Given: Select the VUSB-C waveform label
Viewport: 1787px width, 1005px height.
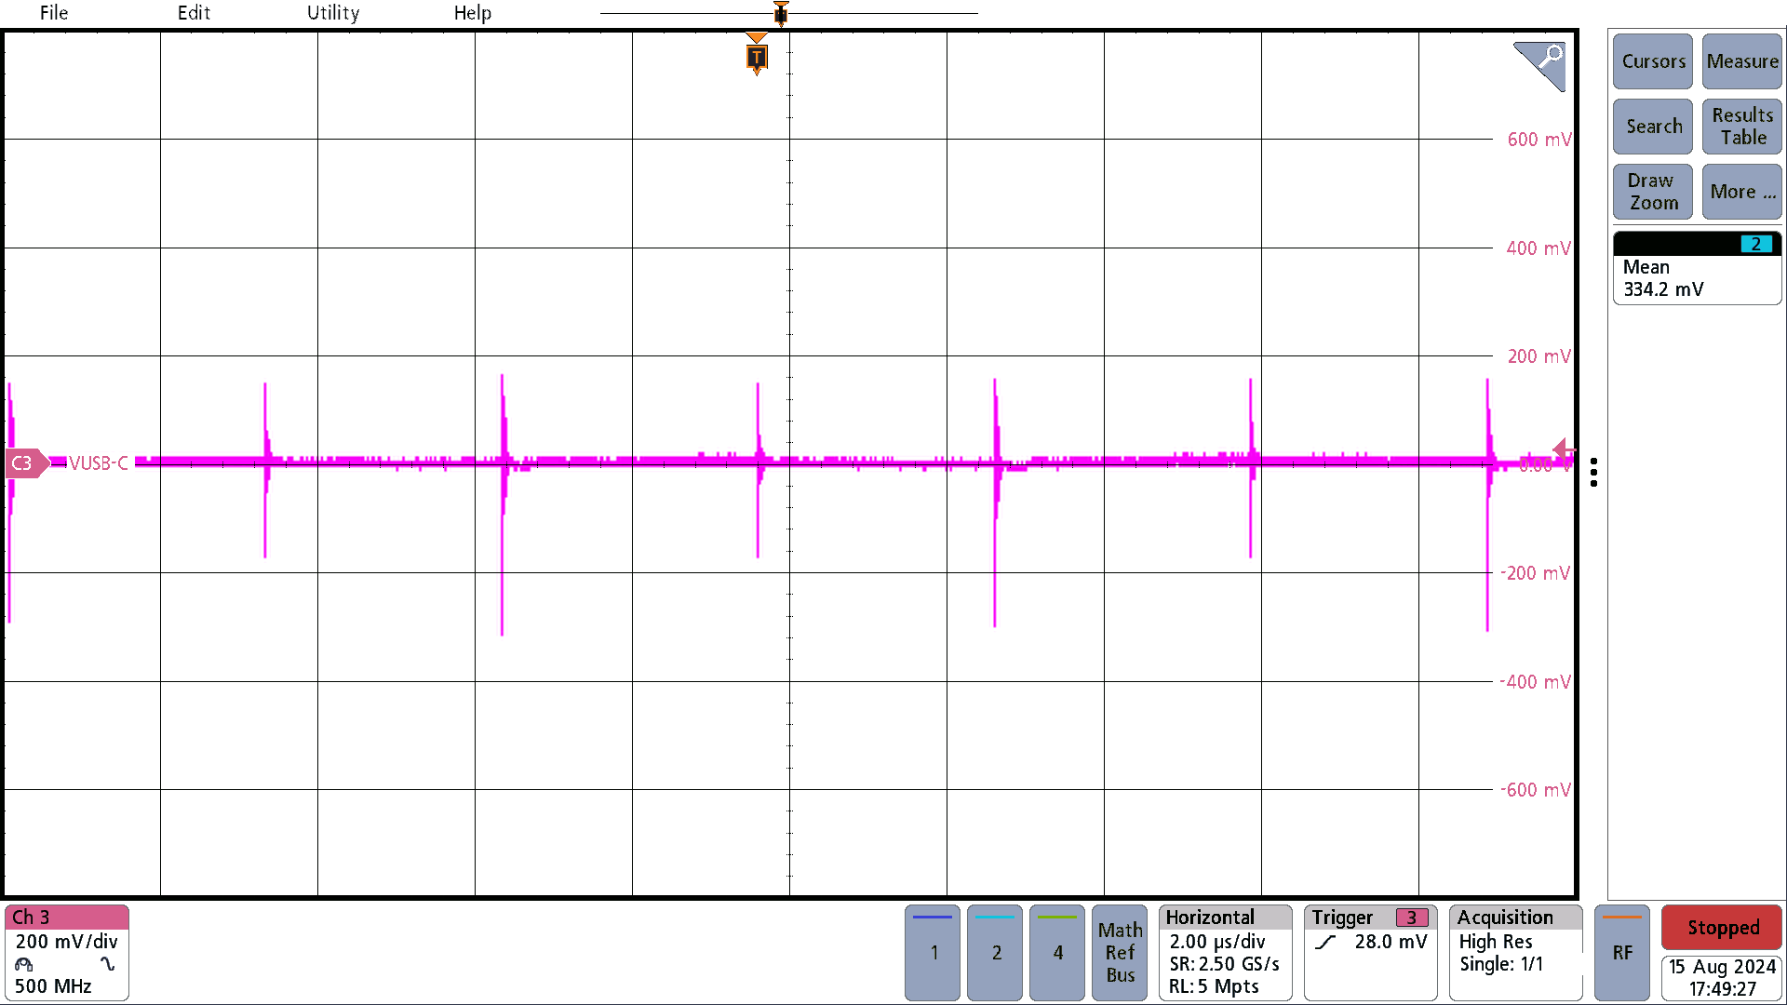Looking at the screenshot, I should point(99,463).
